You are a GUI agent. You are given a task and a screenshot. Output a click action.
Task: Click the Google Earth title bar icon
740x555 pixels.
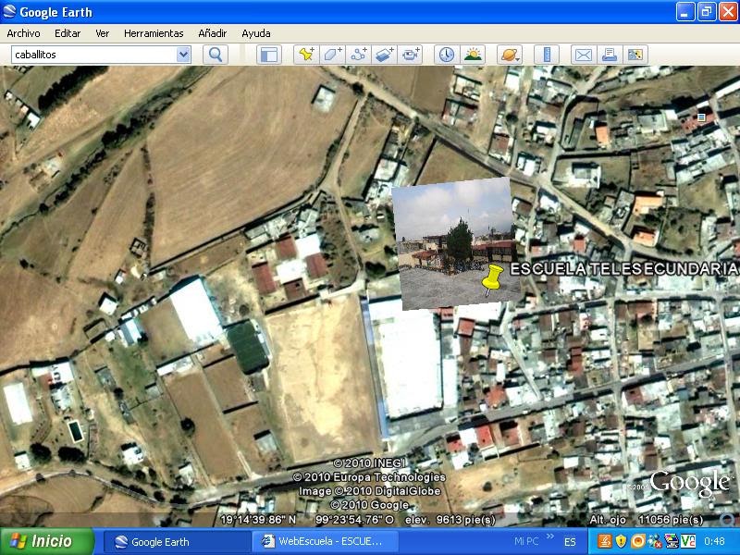click(8, 11)
